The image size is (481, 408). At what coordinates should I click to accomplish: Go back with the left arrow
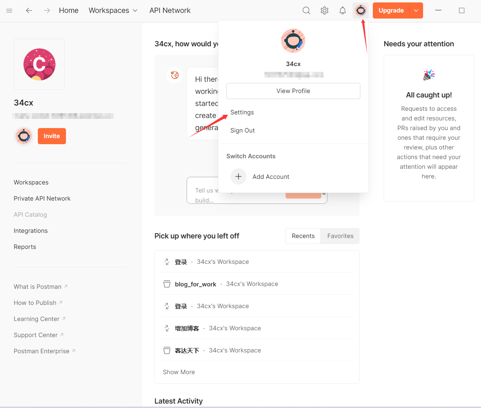click(x=29, y=10)
